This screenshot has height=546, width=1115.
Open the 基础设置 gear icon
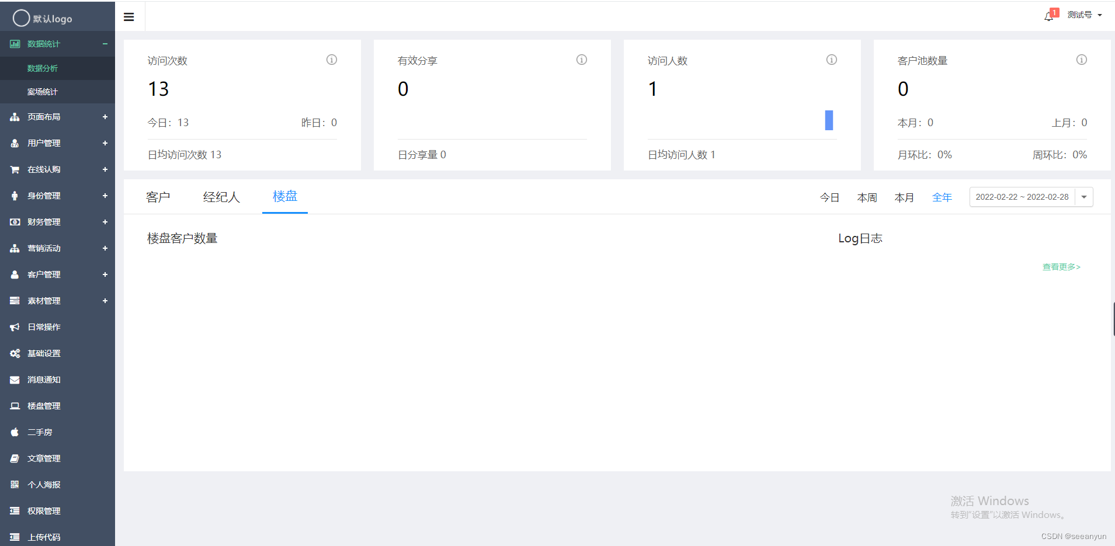[15, 353]
